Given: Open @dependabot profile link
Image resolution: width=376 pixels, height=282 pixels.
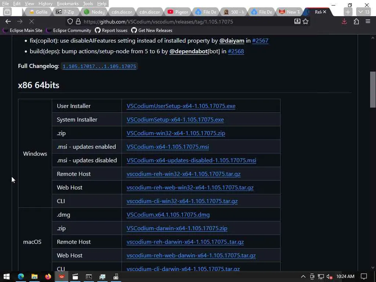Looking at the screenshot, I should click(188, 51).
